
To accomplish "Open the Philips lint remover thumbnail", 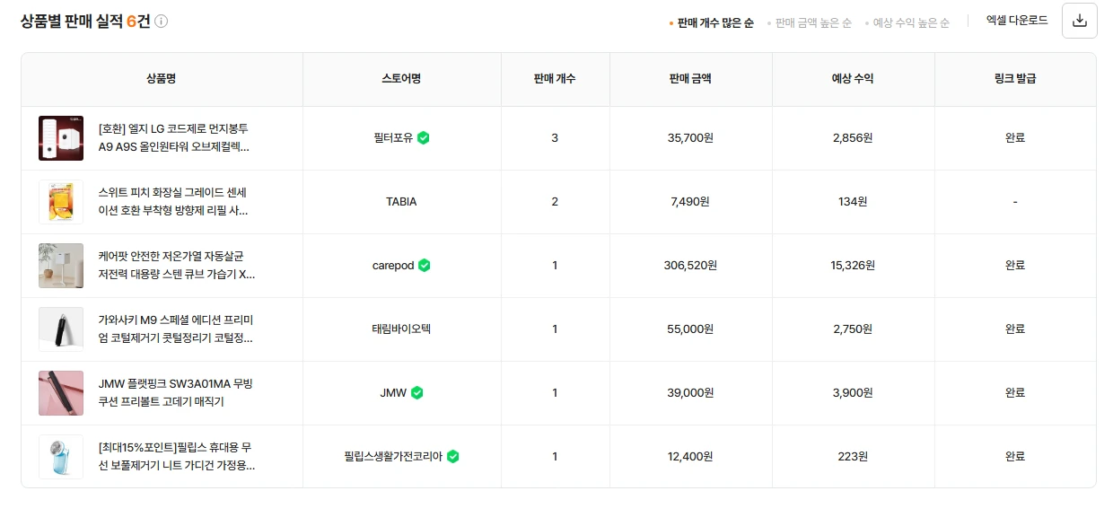I will point(61,457).
